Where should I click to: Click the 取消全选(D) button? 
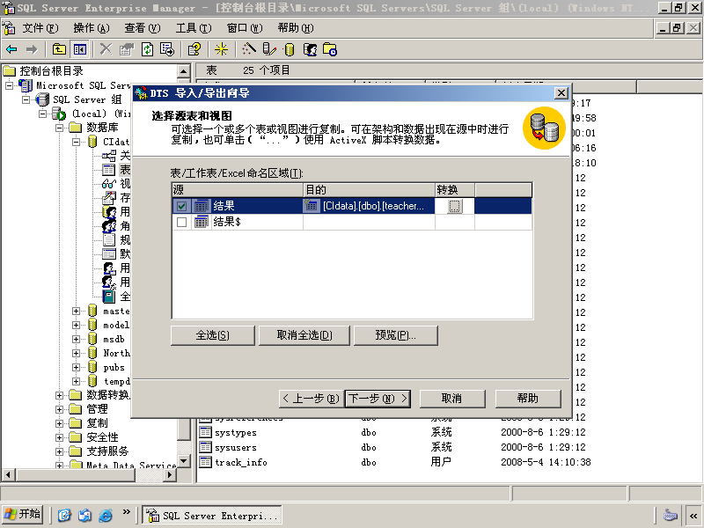tap(304, 335)
